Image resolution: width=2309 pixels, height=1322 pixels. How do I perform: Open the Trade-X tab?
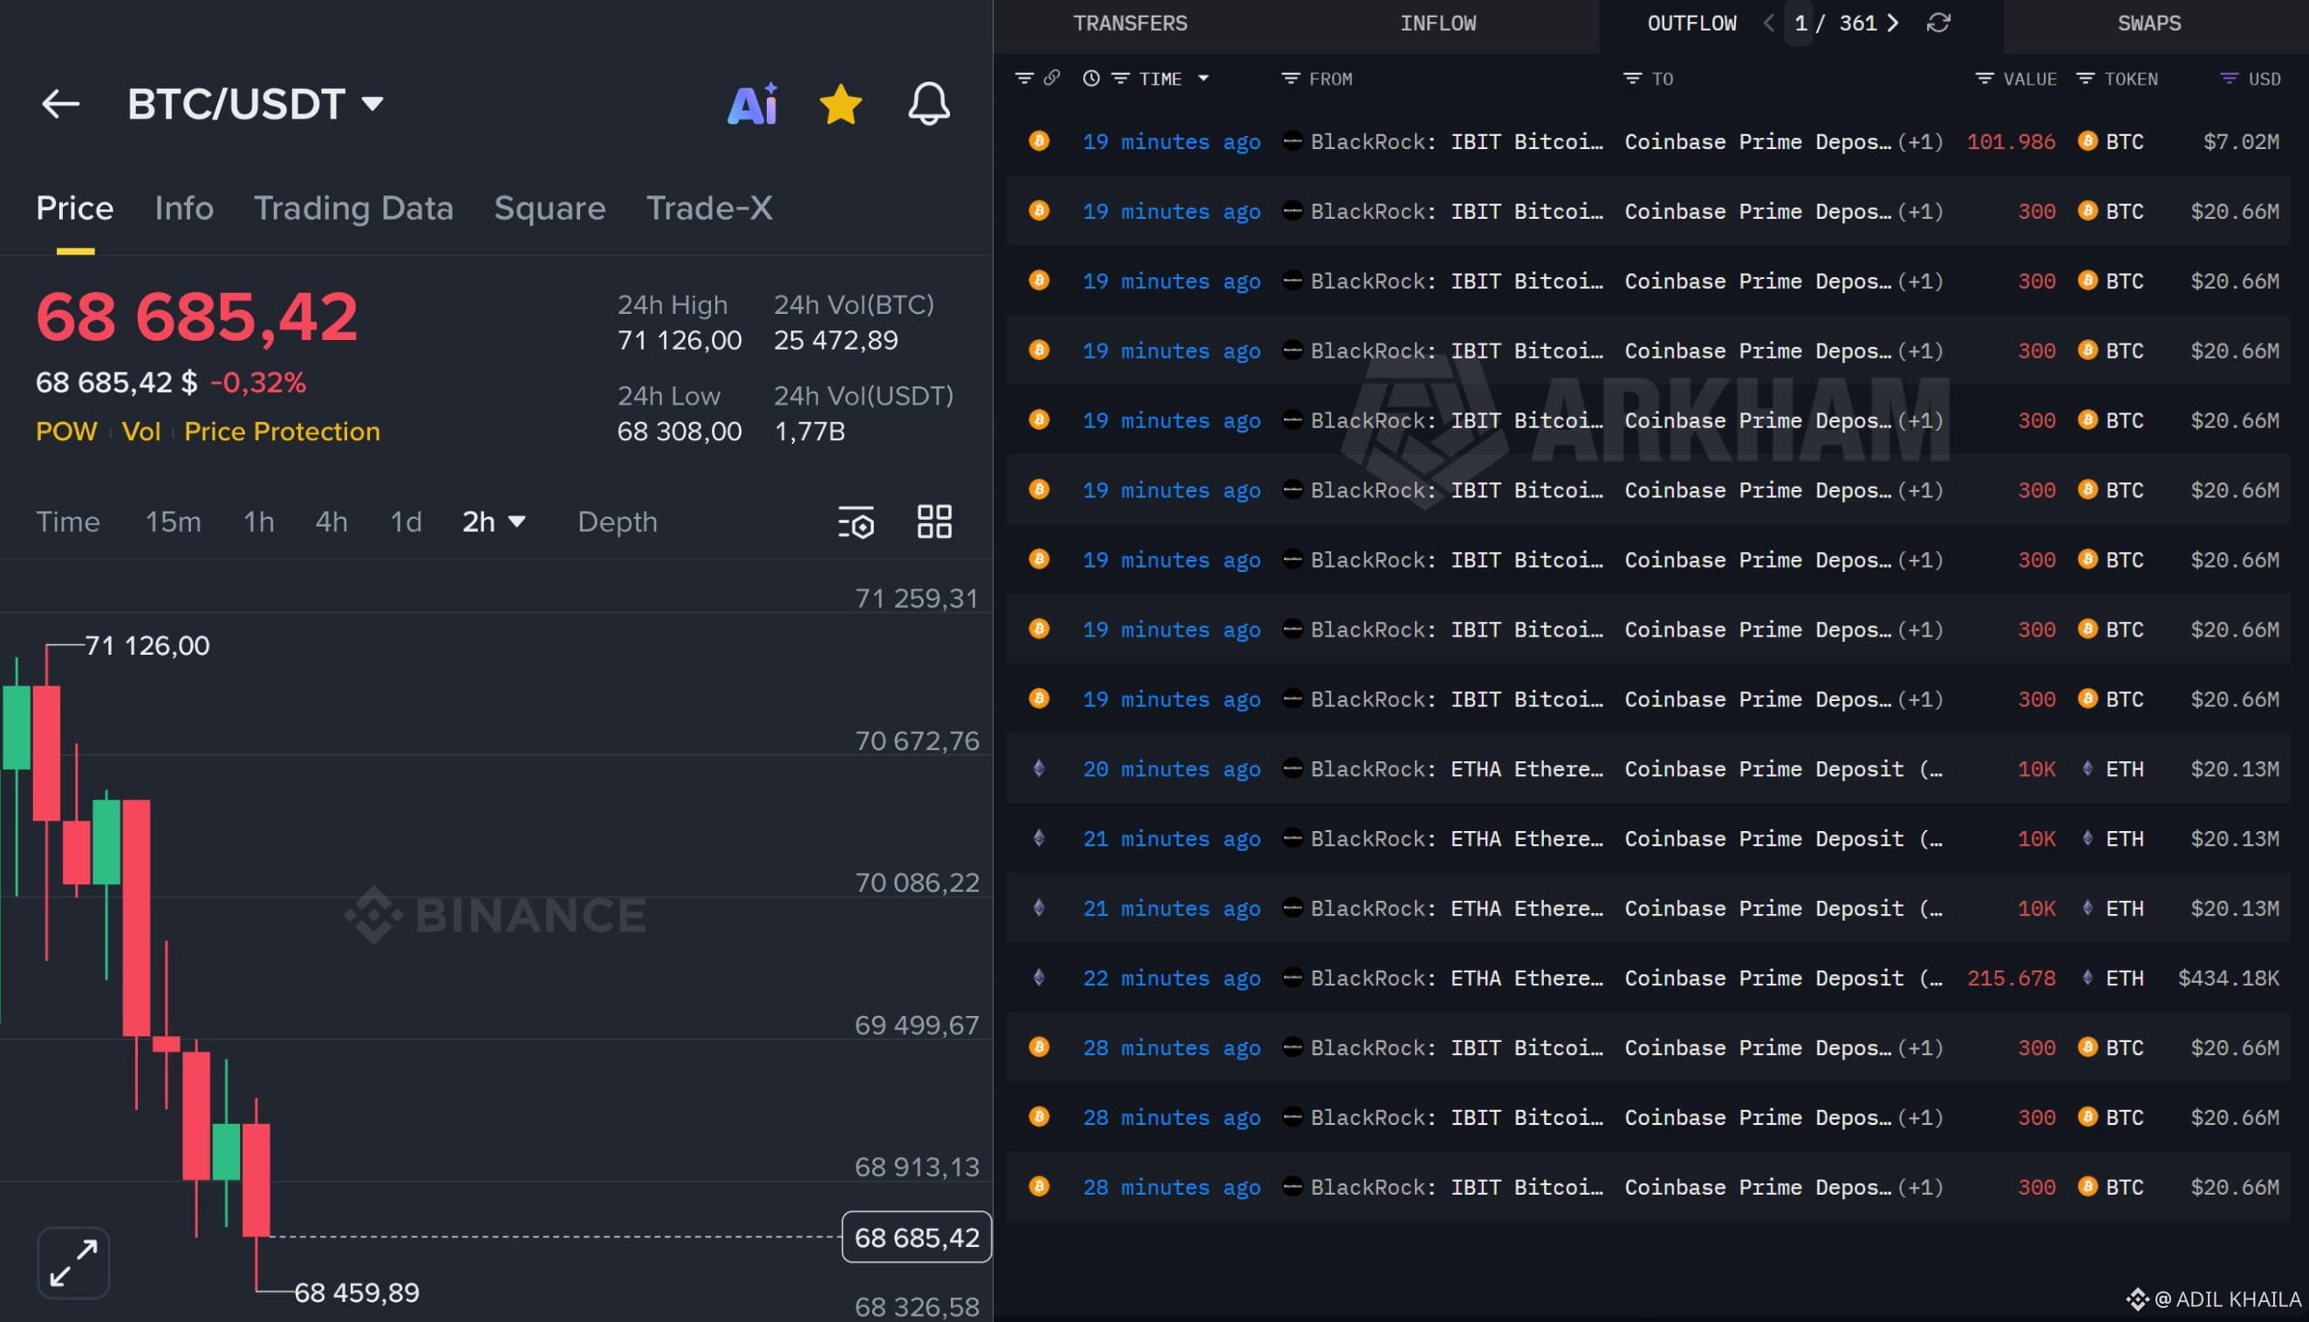pos(709,208)
